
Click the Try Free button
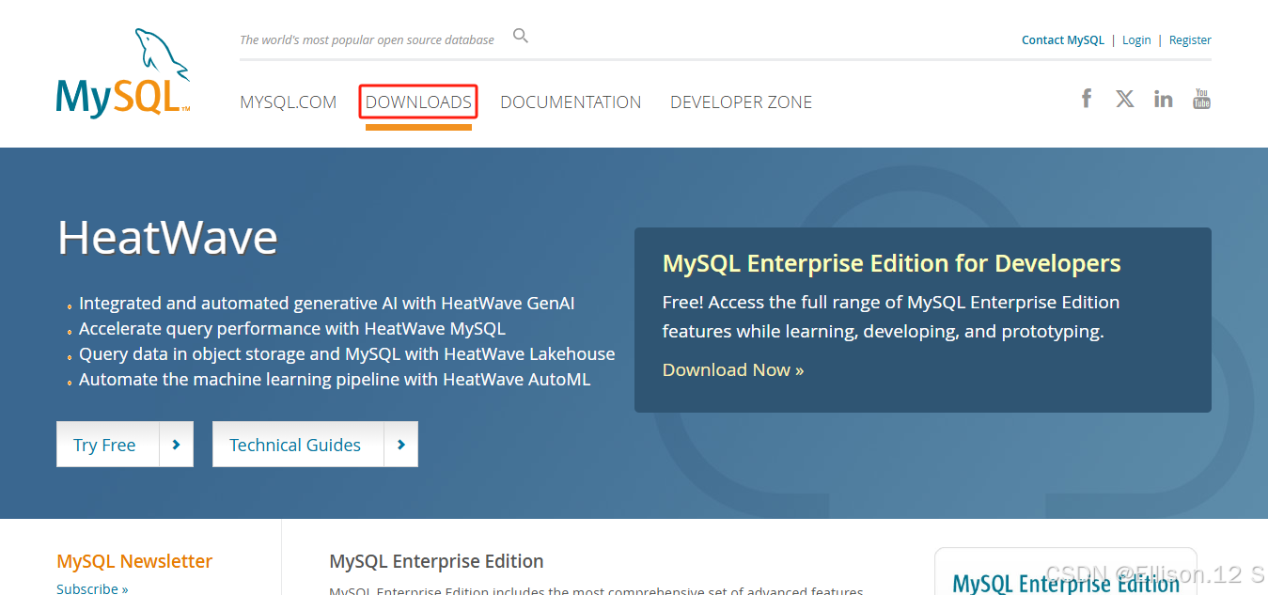tap(125, 445)
